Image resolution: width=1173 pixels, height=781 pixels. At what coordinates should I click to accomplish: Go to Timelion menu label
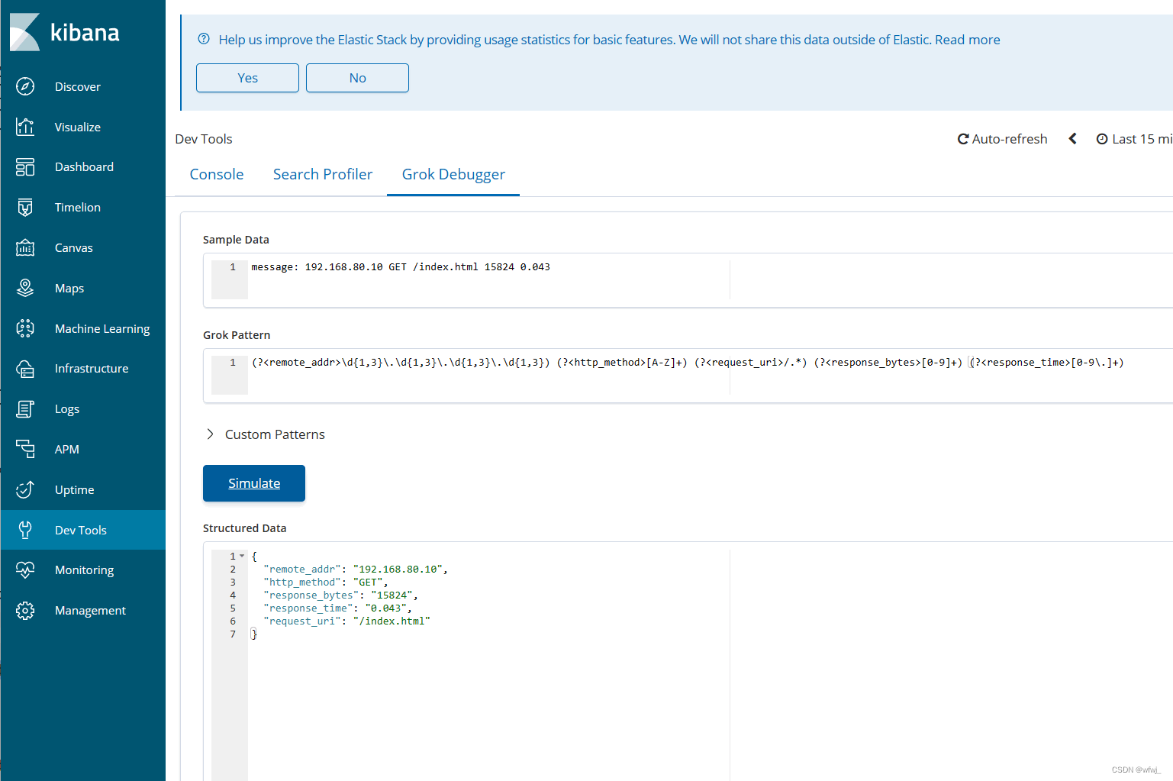(78, 208)
